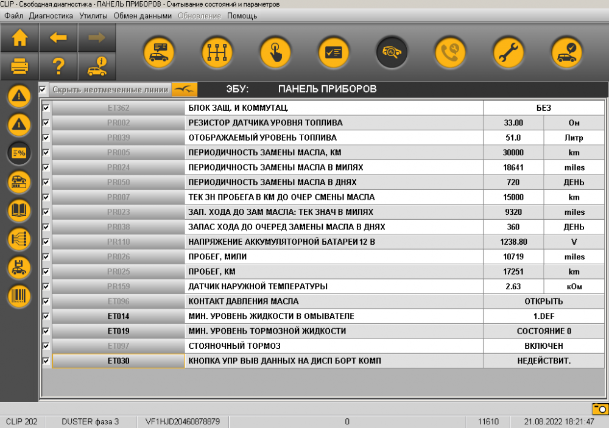Open the wiring diagram icon in sidebar
Screen dimensions: 609x428
19,239
